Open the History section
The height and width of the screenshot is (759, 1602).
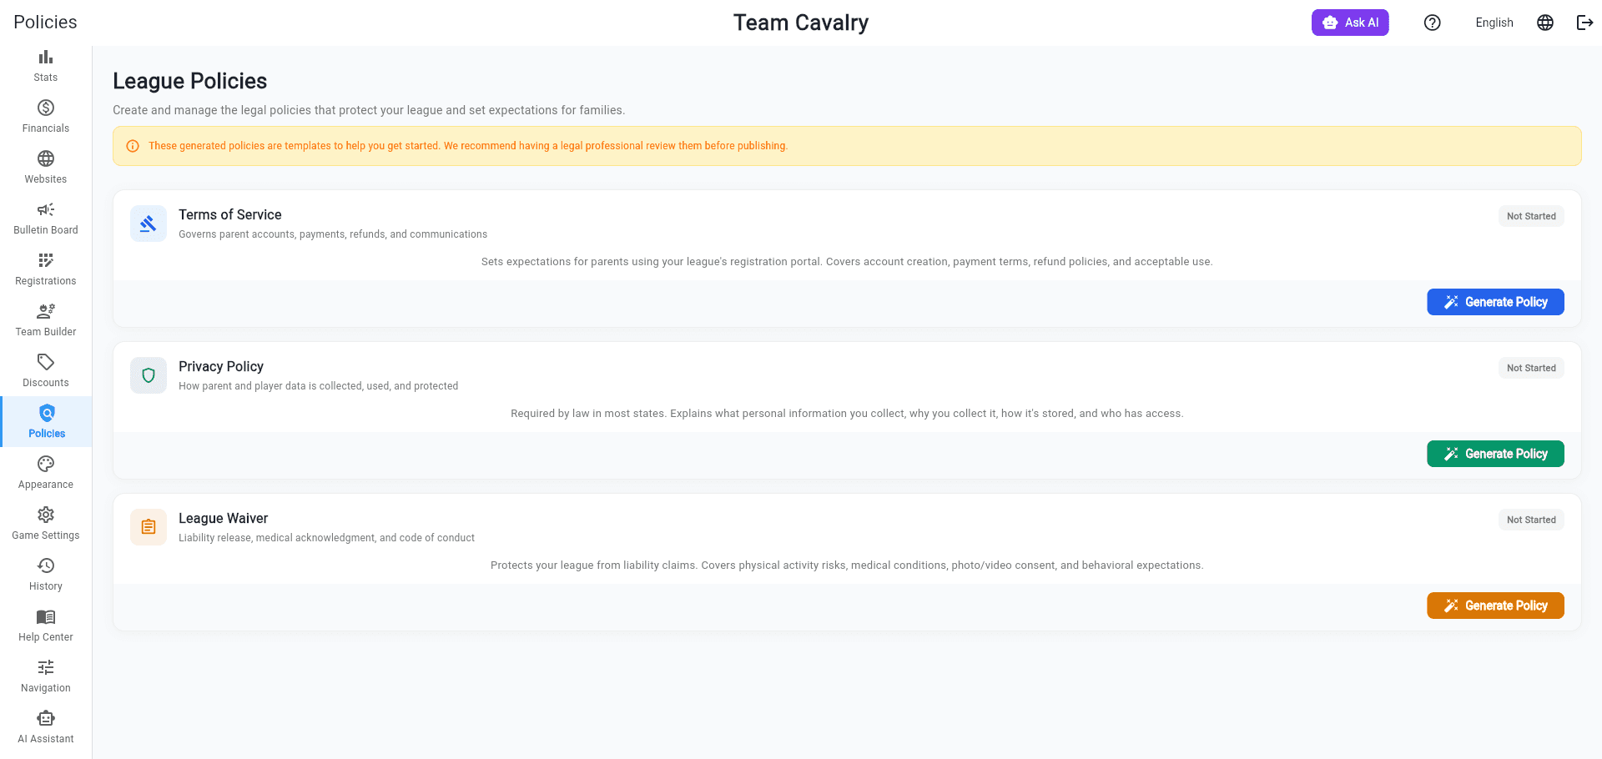(46, 575)
